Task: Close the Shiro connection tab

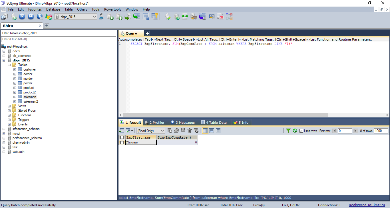Action: [x=40, y=26]
